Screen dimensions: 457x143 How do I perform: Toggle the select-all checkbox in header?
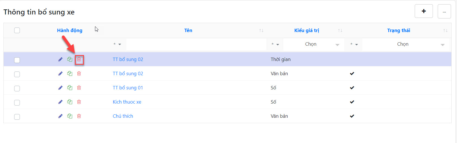click(x=17, y=30)
